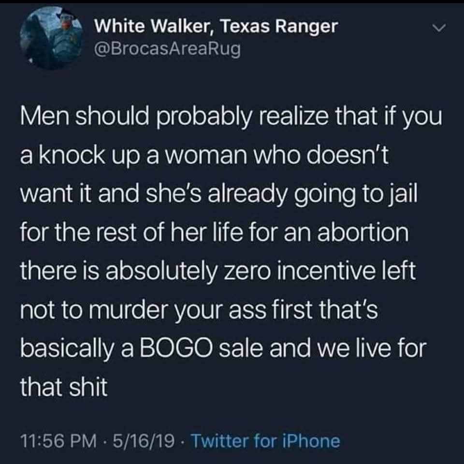Open the White Walker, Texas Ranger profile name
Screen dimensions: 464x464
click(x=216, y=27)
